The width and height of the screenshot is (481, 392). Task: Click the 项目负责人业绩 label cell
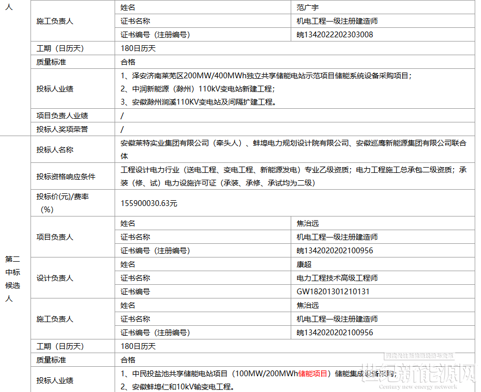click(x=62, y=116)
